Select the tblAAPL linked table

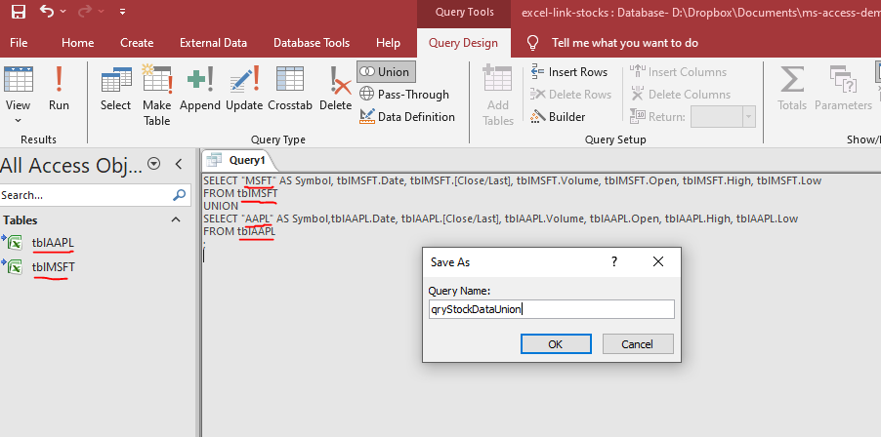point(53,244)
